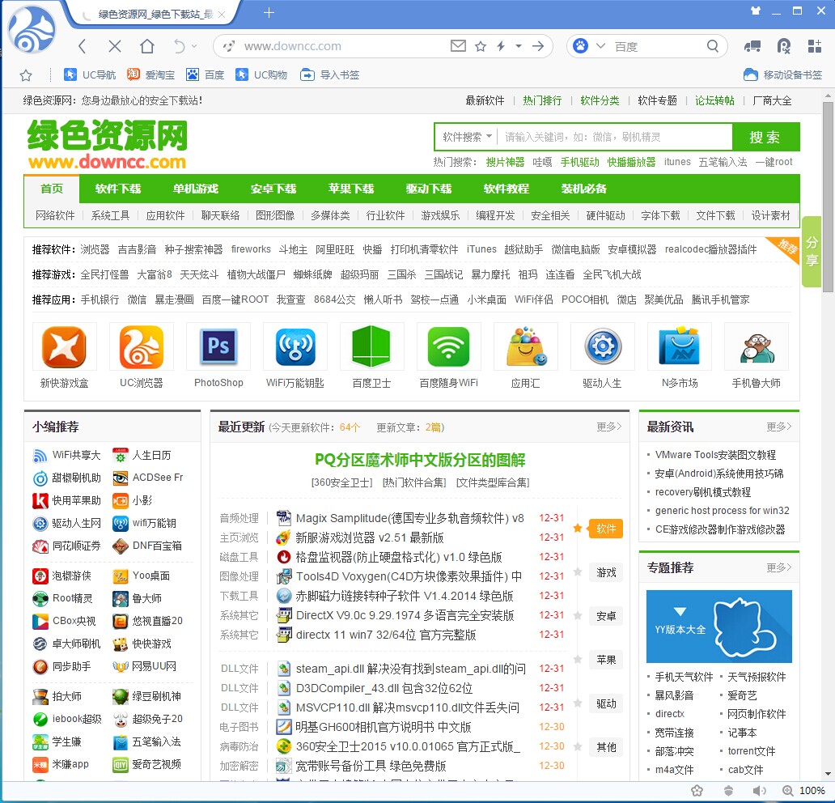Open the Baidu search engine selector dropdown

pos(600,46)
